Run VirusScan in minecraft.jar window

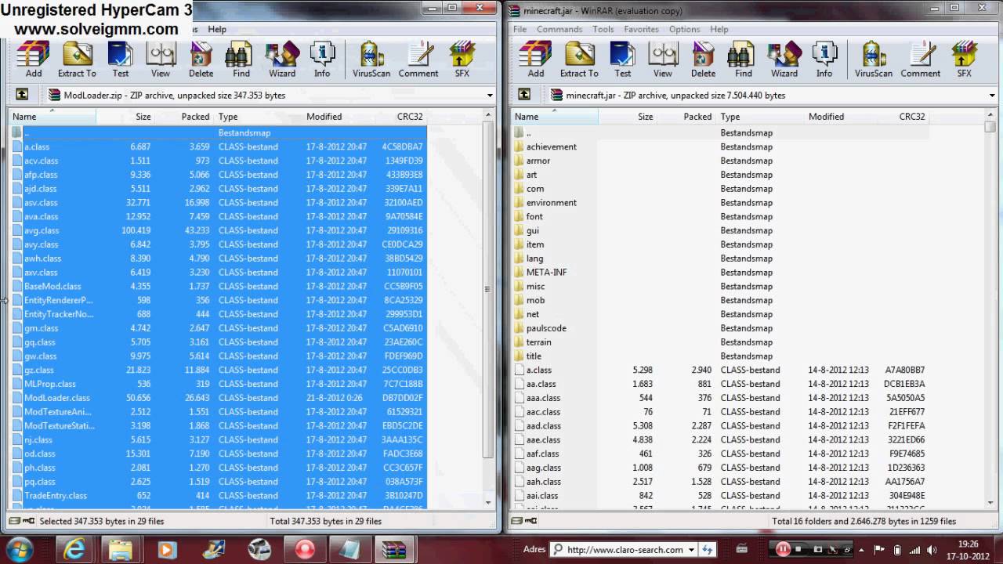(x=874, y=60)
